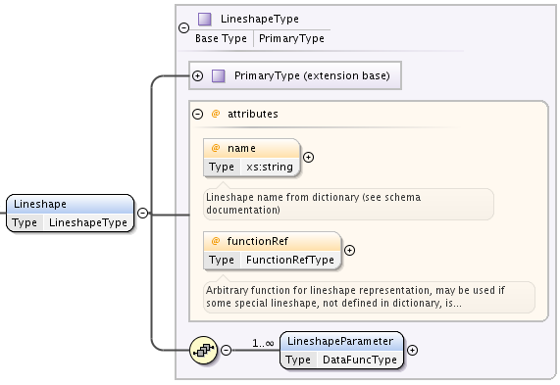Click the xs:string type value

[x=270, y=167]
